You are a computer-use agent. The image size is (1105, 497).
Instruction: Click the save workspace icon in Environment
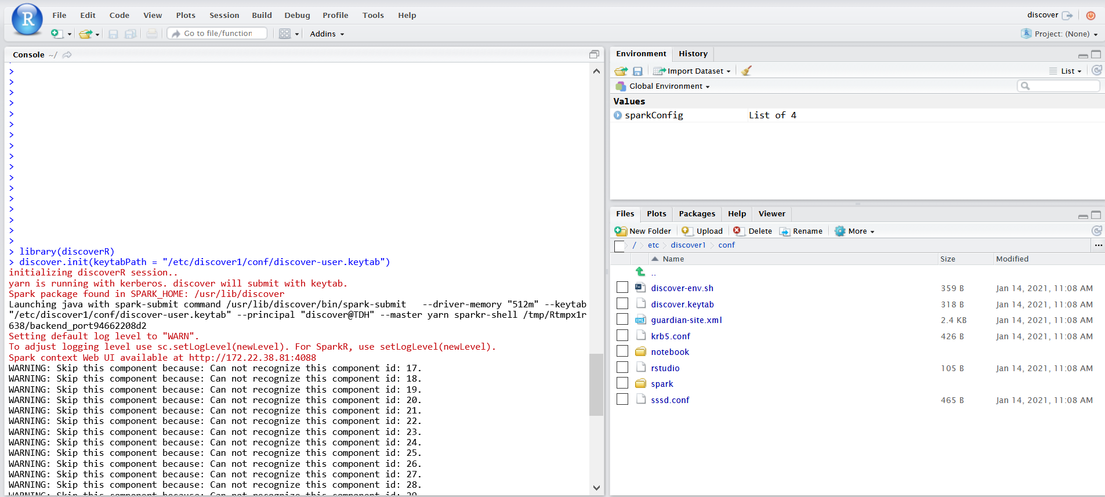tap(637, 71)
